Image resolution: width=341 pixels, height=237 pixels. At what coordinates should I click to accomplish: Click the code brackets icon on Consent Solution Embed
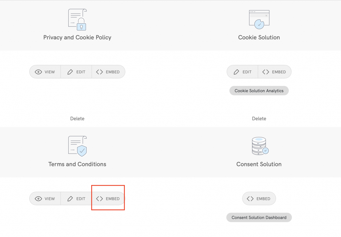click(x=250, y=198)
